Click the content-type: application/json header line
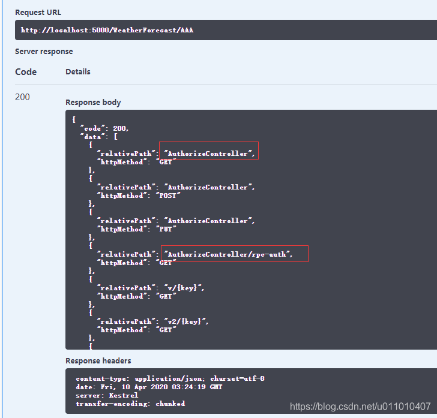437x418 pixels. point(170,379)
